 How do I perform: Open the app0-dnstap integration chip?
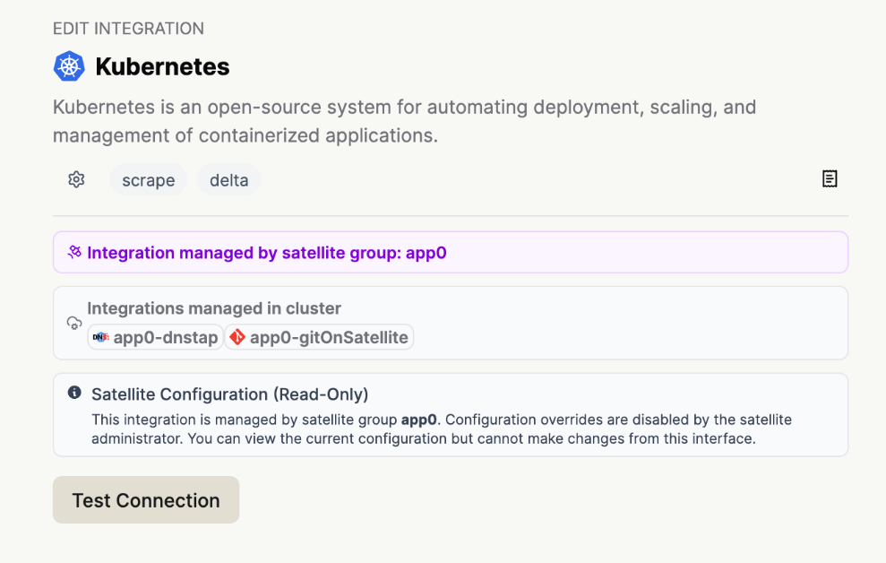click(x=155, y=337)
